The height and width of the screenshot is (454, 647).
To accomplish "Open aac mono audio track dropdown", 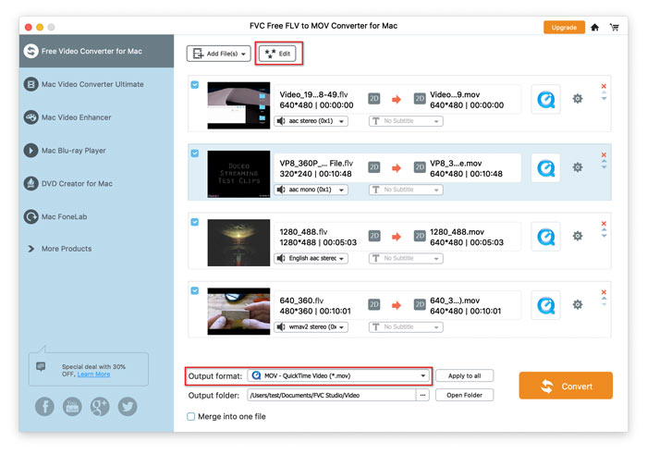I will pyautogui.click(x=311, y=190).
